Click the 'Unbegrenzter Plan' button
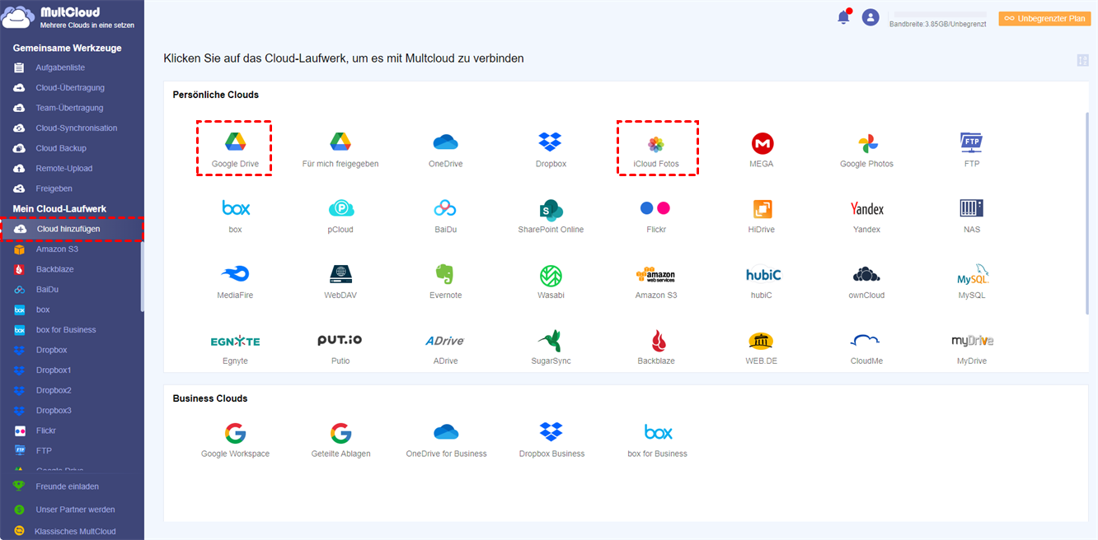 [x=1044, y=18]
